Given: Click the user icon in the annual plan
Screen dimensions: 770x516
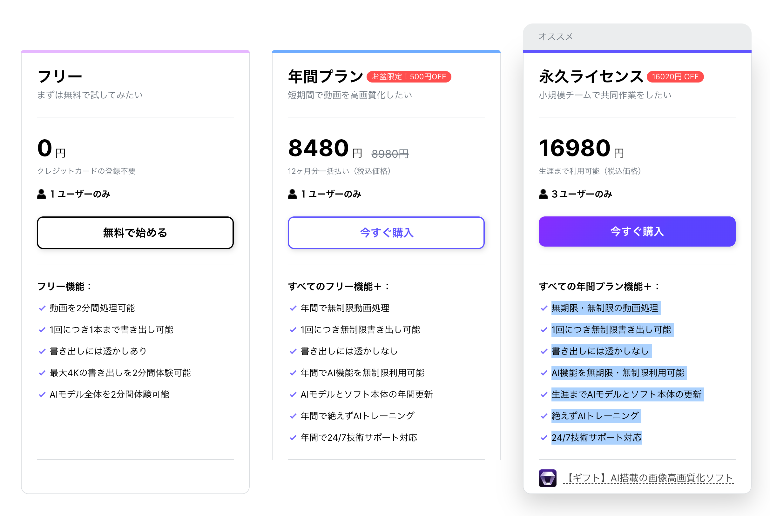Looking at the screenshot, I should [x=292, y=194].
